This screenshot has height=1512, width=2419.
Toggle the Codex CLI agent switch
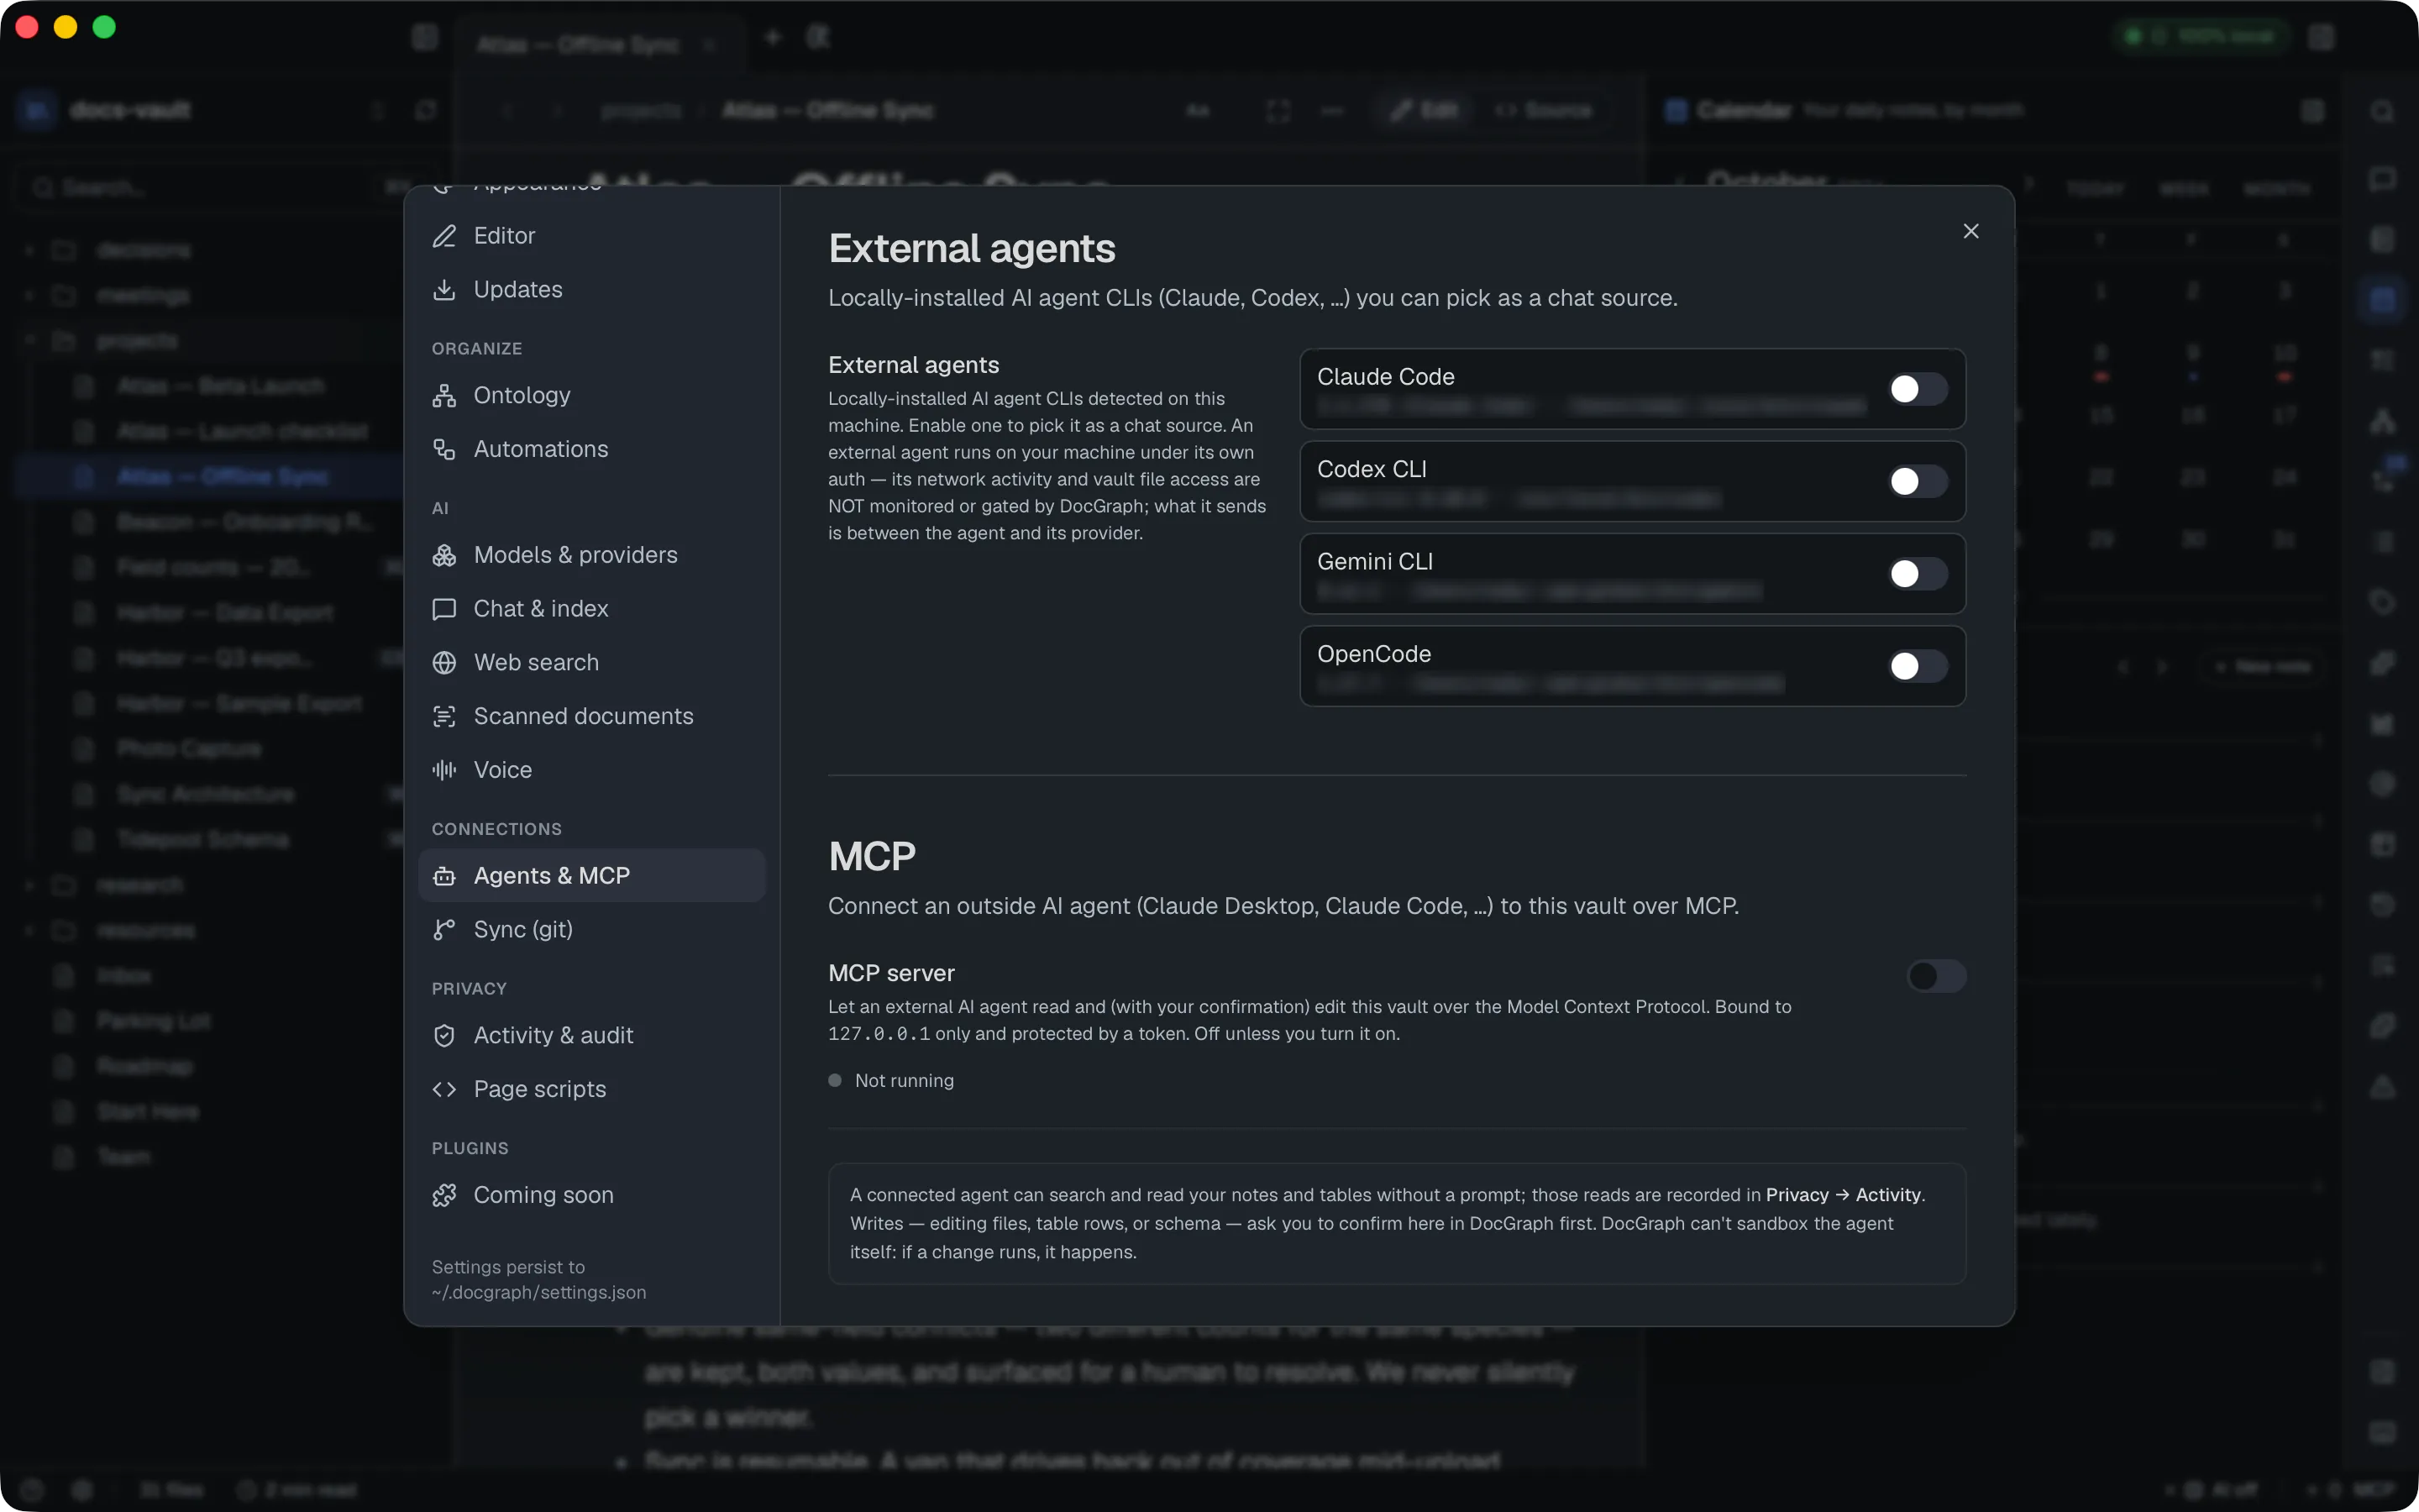pos(1918,481)
